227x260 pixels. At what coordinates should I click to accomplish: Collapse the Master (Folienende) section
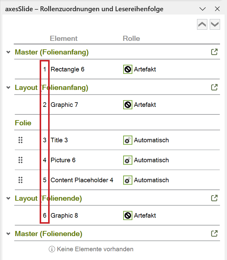8,234
